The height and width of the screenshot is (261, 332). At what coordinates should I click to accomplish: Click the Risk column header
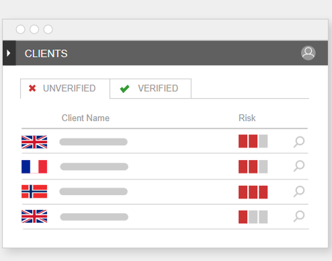(247, 118)
